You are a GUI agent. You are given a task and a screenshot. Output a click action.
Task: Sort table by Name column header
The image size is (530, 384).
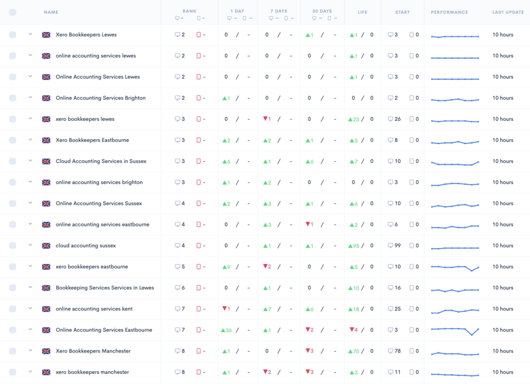51,12
